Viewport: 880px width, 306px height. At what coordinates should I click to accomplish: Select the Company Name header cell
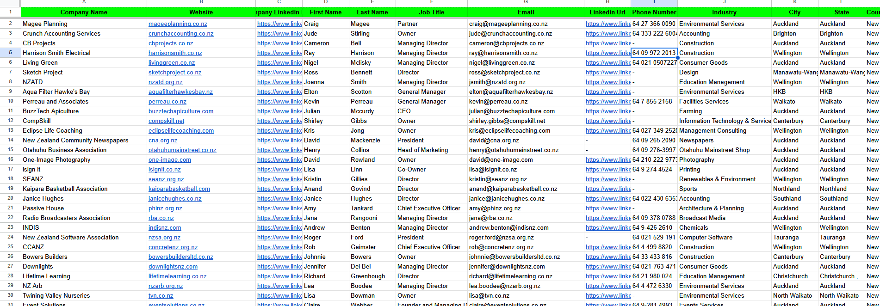pos(84,12)
